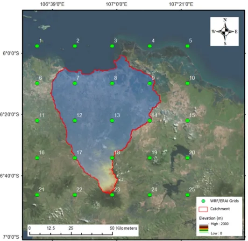
Task: Click the "50 Kilometers" scale bar label
Action: point(123,228)
